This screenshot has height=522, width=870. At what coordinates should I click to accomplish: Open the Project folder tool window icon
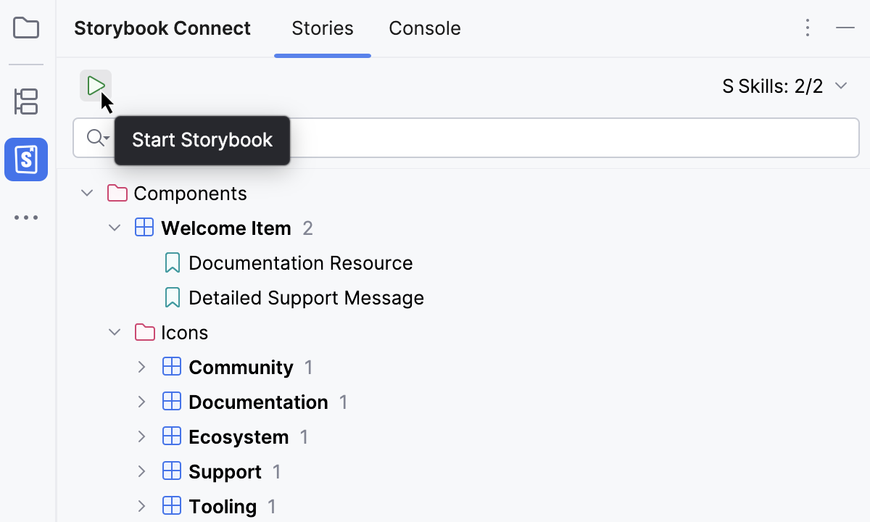(27, 28)
